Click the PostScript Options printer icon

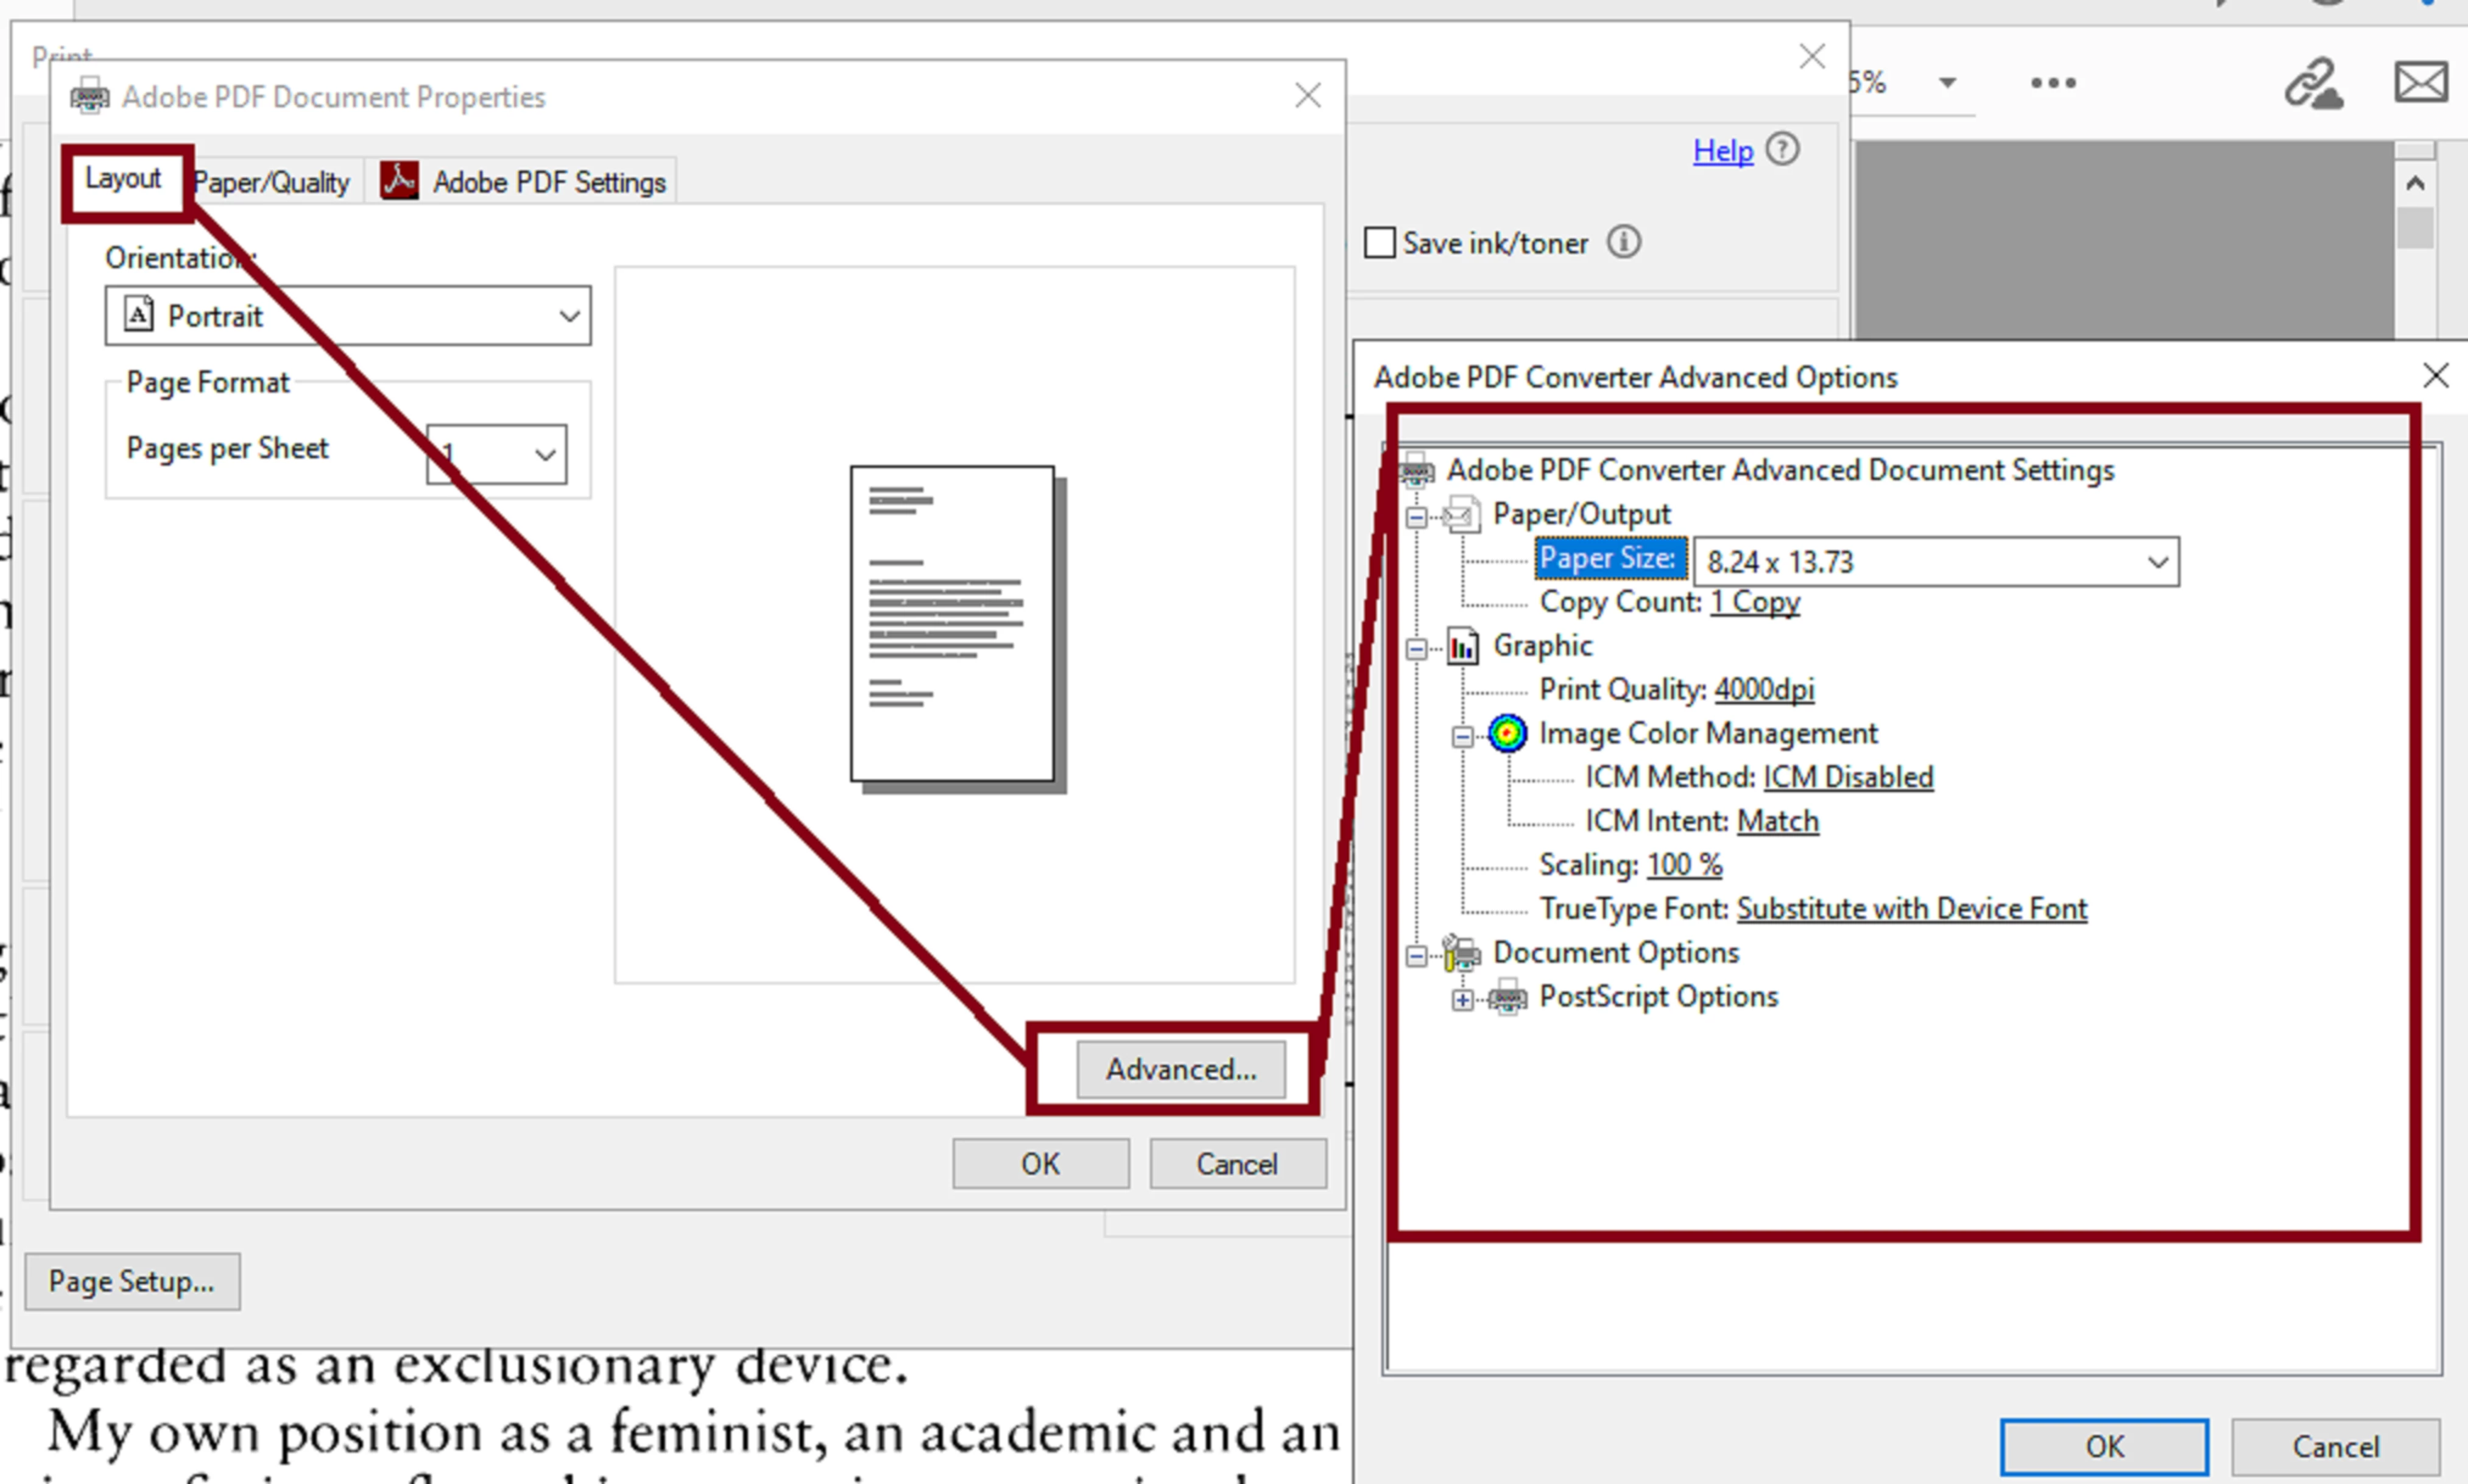1507,997
